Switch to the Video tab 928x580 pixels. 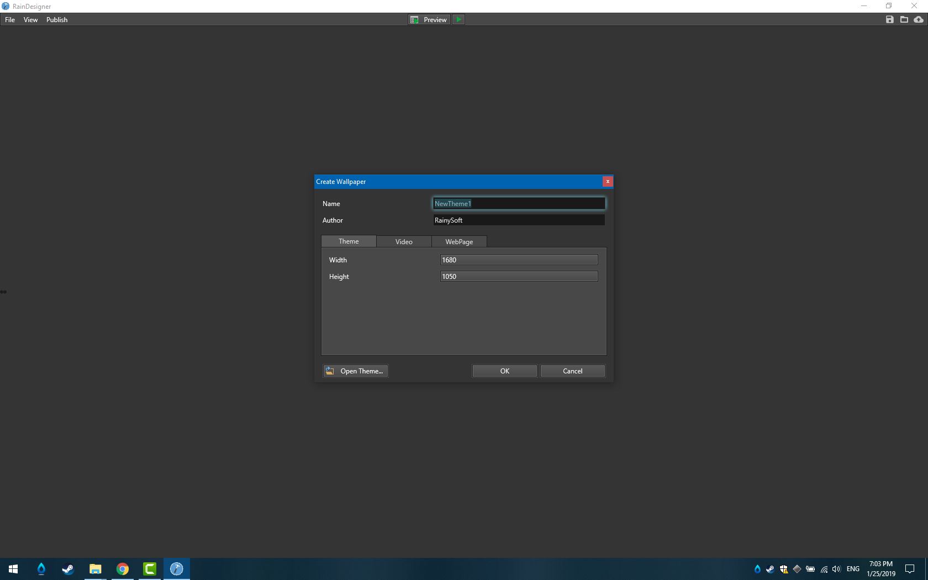(403, 241)
